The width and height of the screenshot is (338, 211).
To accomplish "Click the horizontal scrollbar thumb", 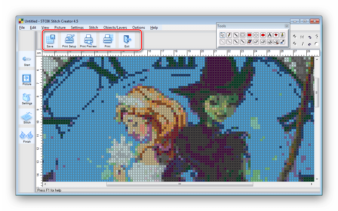I will click(180, 184).
